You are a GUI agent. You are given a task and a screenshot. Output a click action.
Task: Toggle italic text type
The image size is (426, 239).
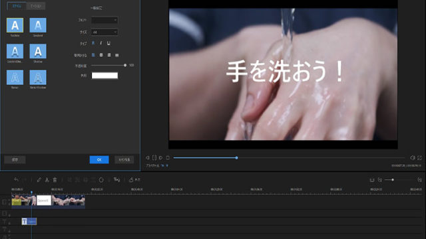(x=101, y=43)
